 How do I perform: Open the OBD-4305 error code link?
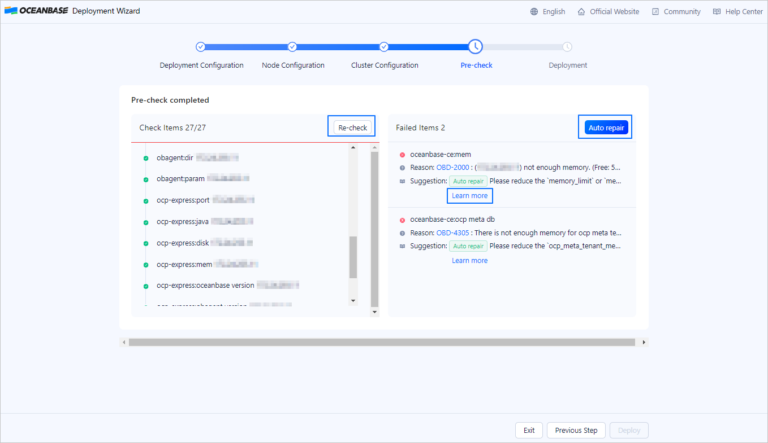coord(452,233)
